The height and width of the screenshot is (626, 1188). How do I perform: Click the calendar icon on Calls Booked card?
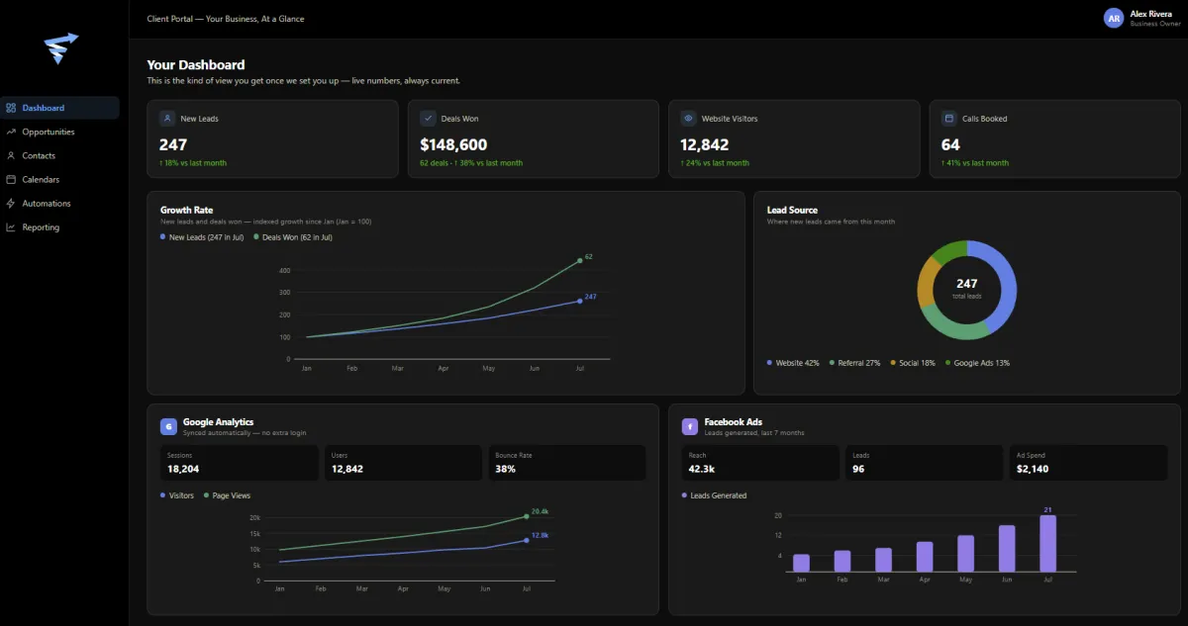tap(949, 118)
